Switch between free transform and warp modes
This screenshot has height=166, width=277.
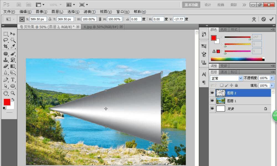(254, 19)
